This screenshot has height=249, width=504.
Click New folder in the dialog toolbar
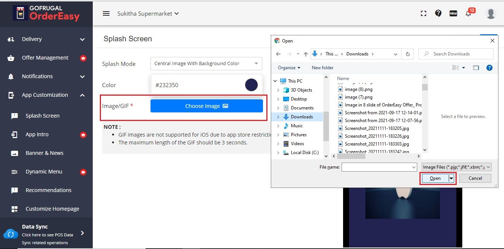(x=323, y=68)
